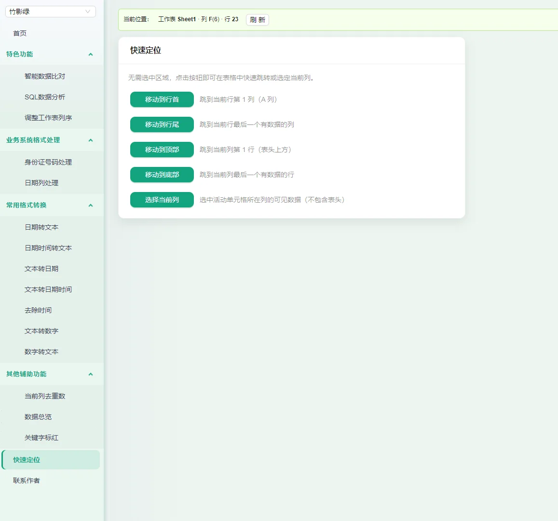Click the 移动到行尾 button
This screenshot has width=558, height=521.
pyautogui.click(x=162, y=124)
